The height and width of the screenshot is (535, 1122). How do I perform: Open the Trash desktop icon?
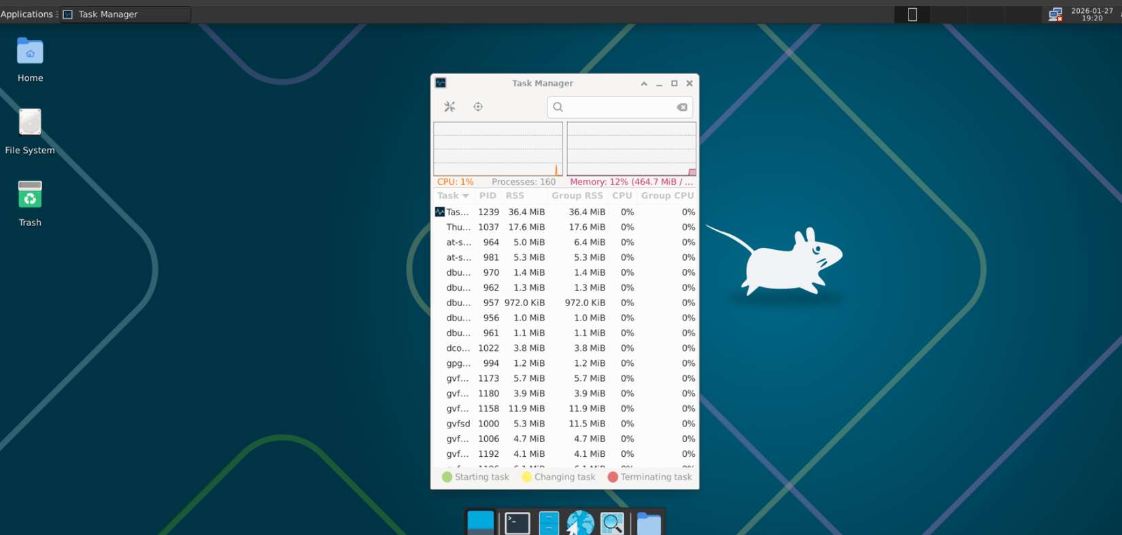[x=30, y=202]
